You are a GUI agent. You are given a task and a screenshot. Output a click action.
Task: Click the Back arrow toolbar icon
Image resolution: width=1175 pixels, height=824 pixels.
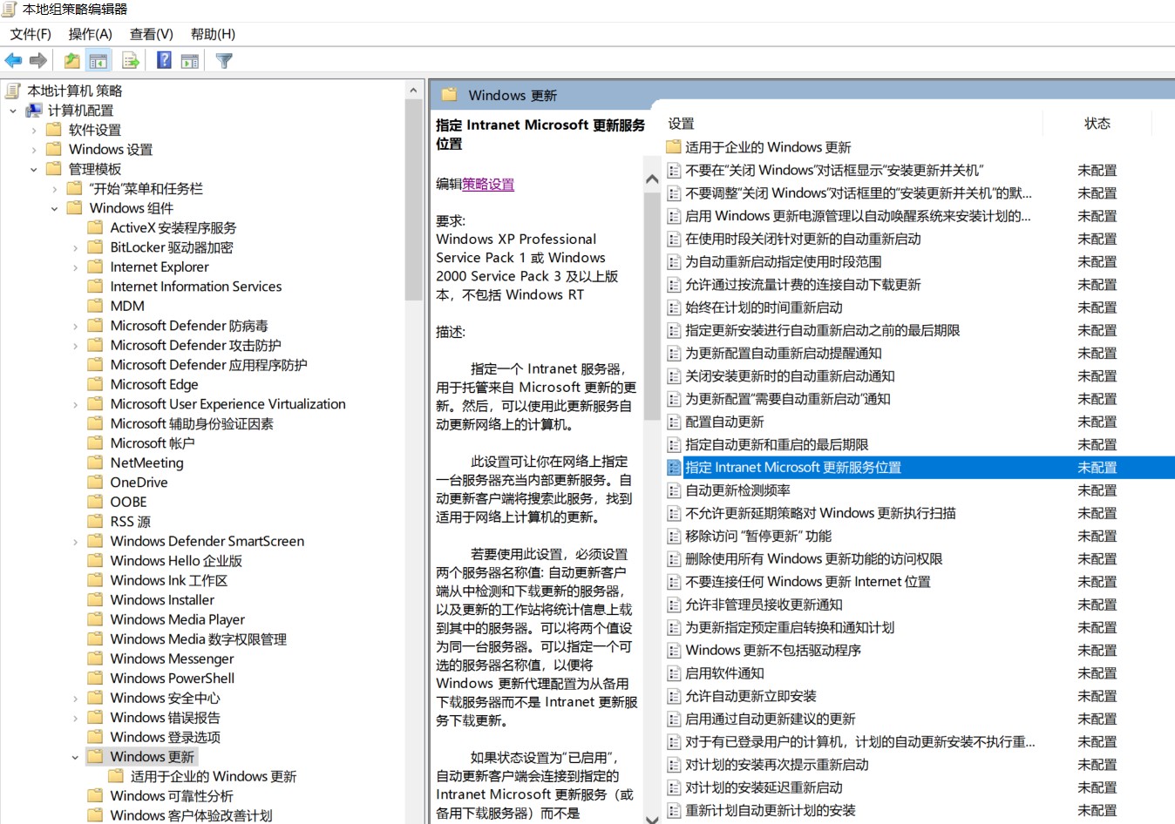(x=13, y=60)
